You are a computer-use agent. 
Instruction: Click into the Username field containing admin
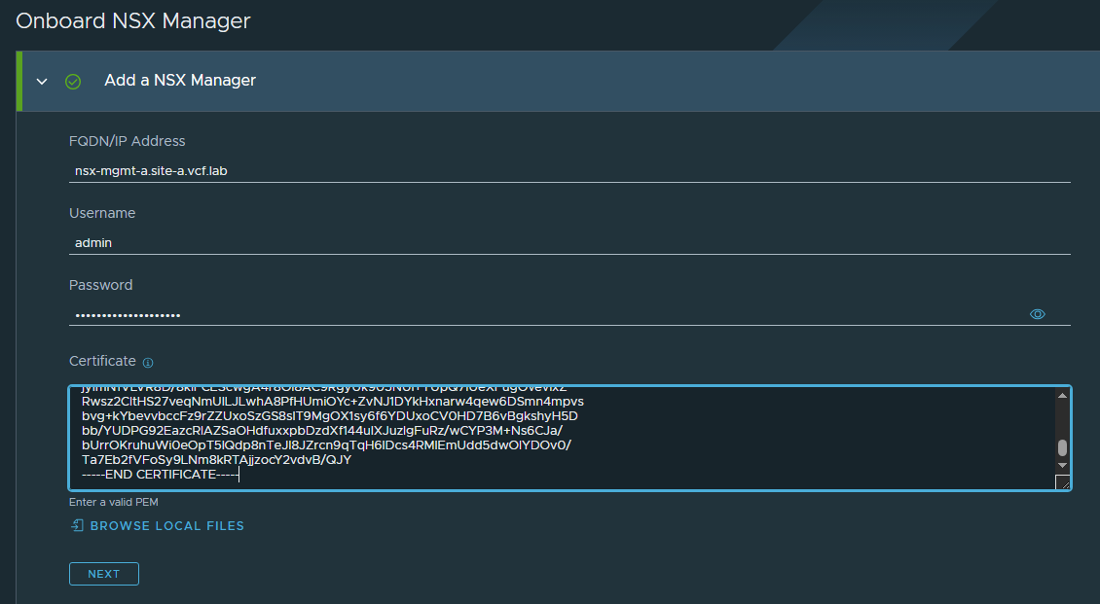click(x=569, y=242)
